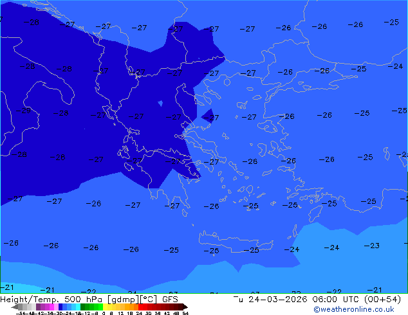Click the "06:00 UTC" time text
The image size is (408, 315).
coord(337,300)
